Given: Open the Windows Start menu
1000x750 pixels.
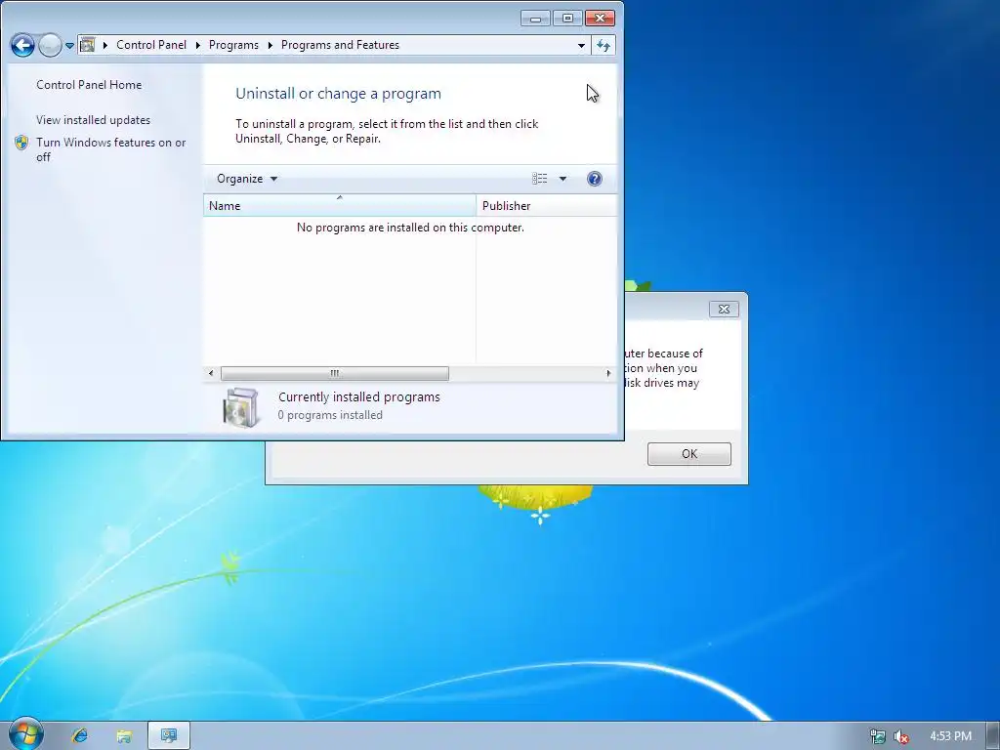Looking at the screenshot, I should [25, 734].
